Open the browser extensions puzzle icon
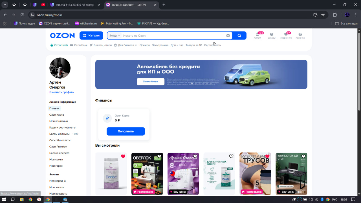 (x=335, y=15)
